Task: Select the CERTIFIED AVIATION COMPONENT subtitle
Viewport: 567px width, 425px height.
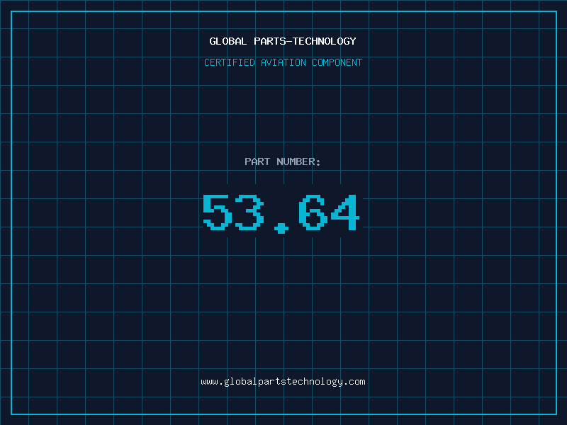Action: pyautogui.click(x=283, y=62)
